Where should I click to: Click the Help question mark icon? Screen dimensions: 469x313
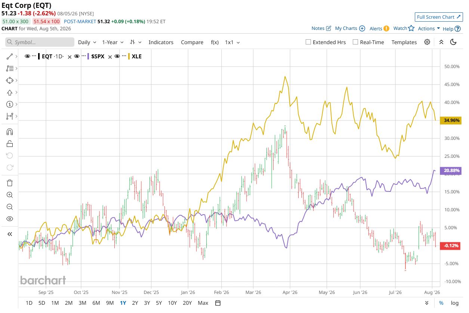[x=457, y=29]
